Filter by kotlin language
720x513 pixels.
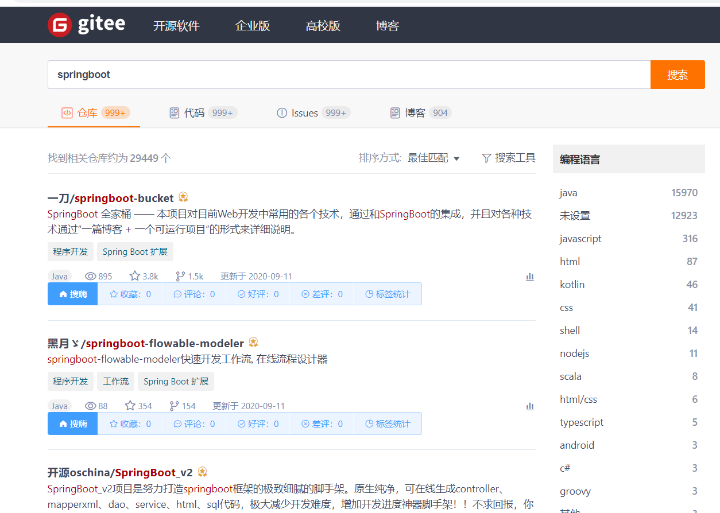coord(629,285)
